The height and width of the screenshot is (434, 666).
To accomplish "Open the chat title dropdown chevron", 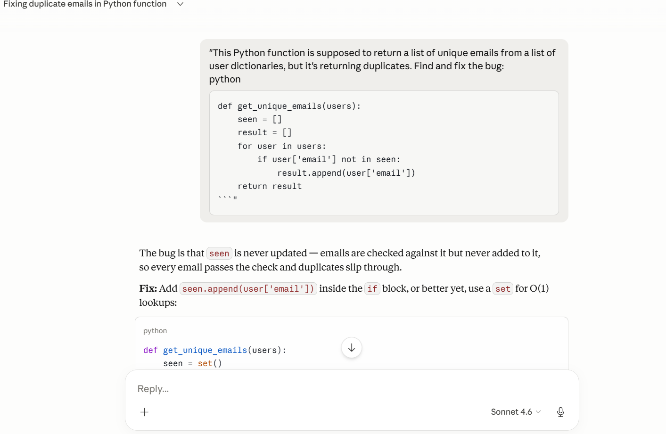I will [x=180, y=4].
